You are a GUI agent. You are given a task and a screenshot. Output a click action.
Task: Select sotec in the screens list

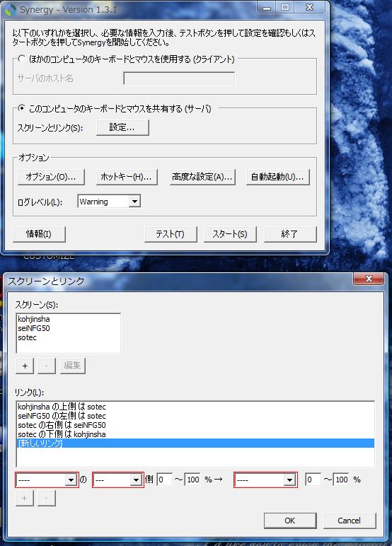tap(69, 337)
